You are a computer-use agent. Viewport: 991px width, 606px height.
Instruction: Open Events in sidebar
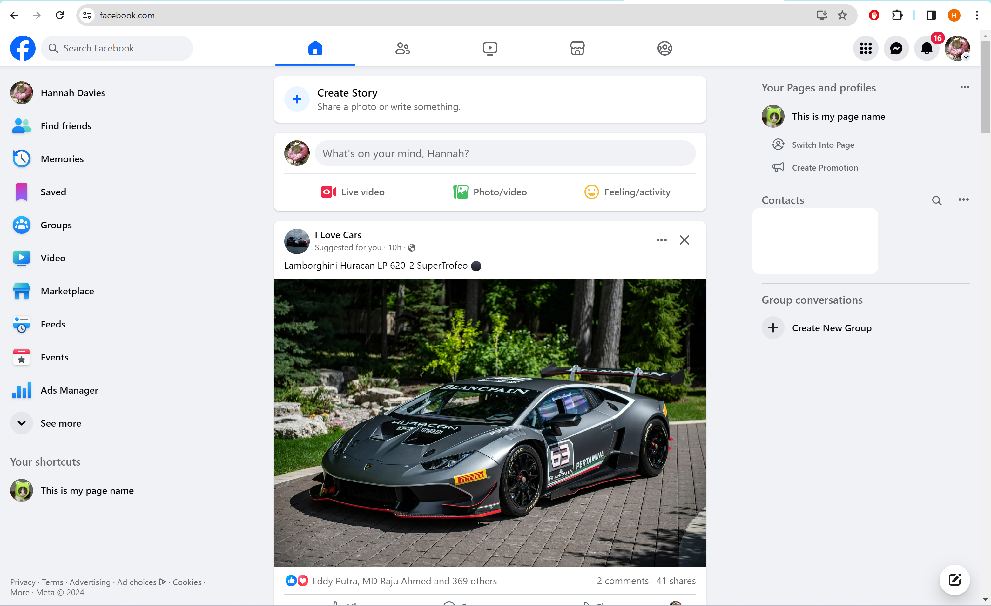[x=114, y=357]
